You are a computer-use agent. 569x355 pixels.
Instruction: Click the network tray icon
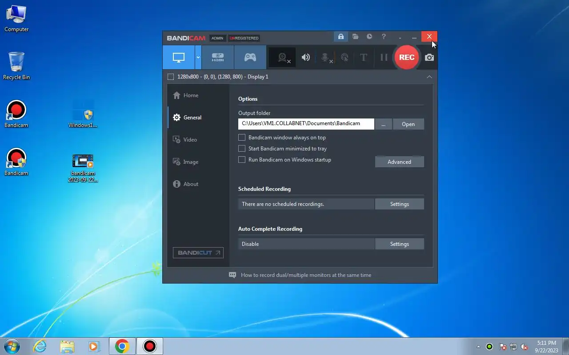pos(513,347)
